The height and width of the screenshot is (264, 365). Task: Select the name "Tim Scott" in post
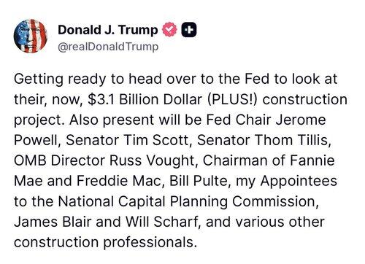tap(156, 140)
